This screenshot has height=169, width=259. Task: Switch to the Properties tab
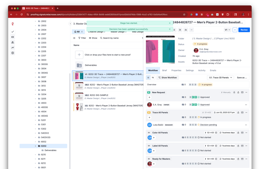click(176, 70)
